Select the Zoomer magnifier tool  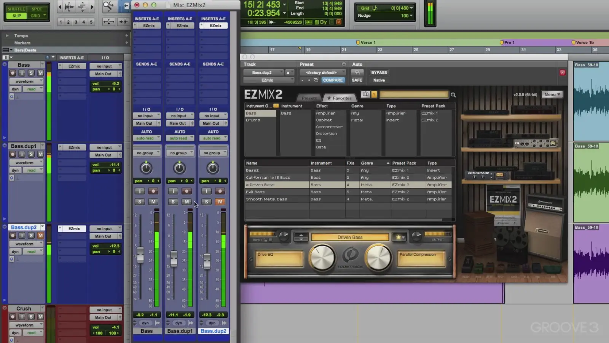click(x=108, y=6)
